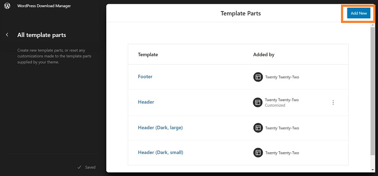Click the Header (Dark, large) theme icon
This screenshot has width=378, height=176.
[x=258, y=128]
